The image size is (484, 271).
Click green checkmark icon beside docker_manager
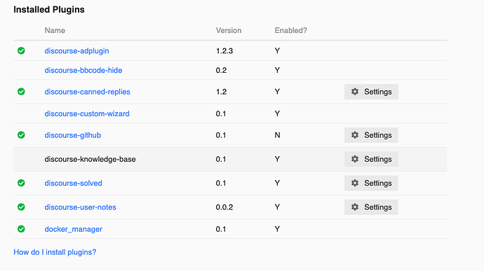coord(21,229)
